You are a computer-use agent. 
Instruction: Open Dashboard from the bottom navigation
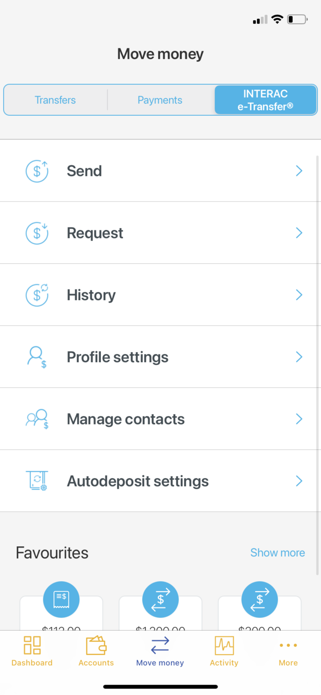[31, 651]
